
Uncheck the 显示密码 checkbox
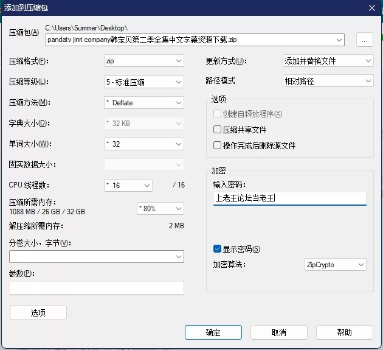tap(217, 249)
